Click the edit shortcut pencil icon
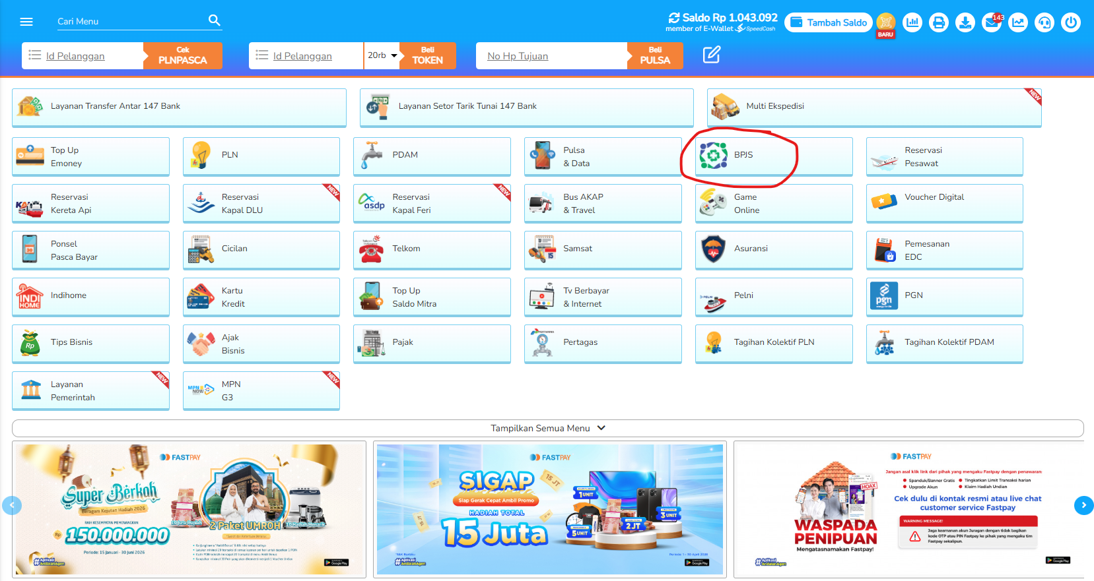This screenshot has width=1094, height=581. point(712,55)
